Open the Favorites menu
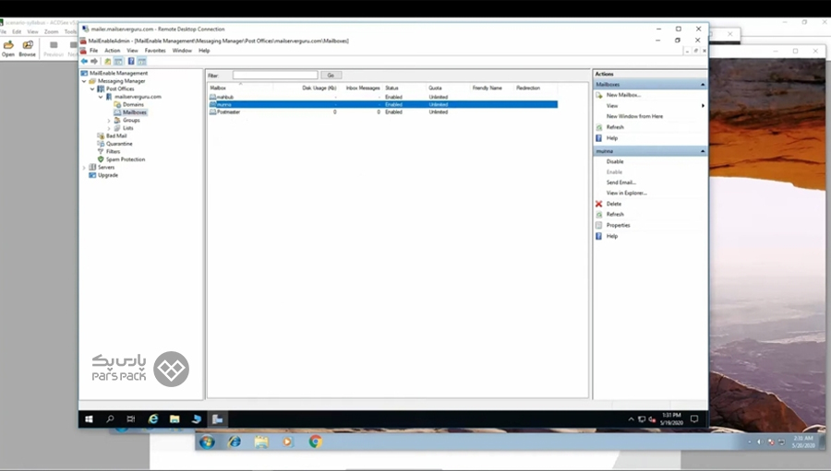This screenshot has height=471, width=831. pyautogui.click(x=155, y=51)
